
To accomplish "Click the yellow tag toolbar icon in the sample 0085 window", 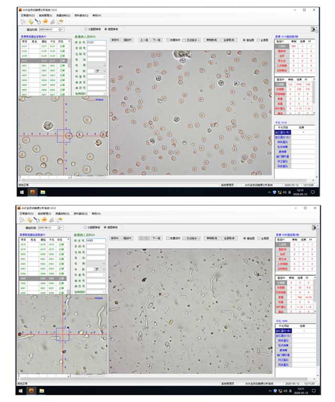I will [30, 220].
